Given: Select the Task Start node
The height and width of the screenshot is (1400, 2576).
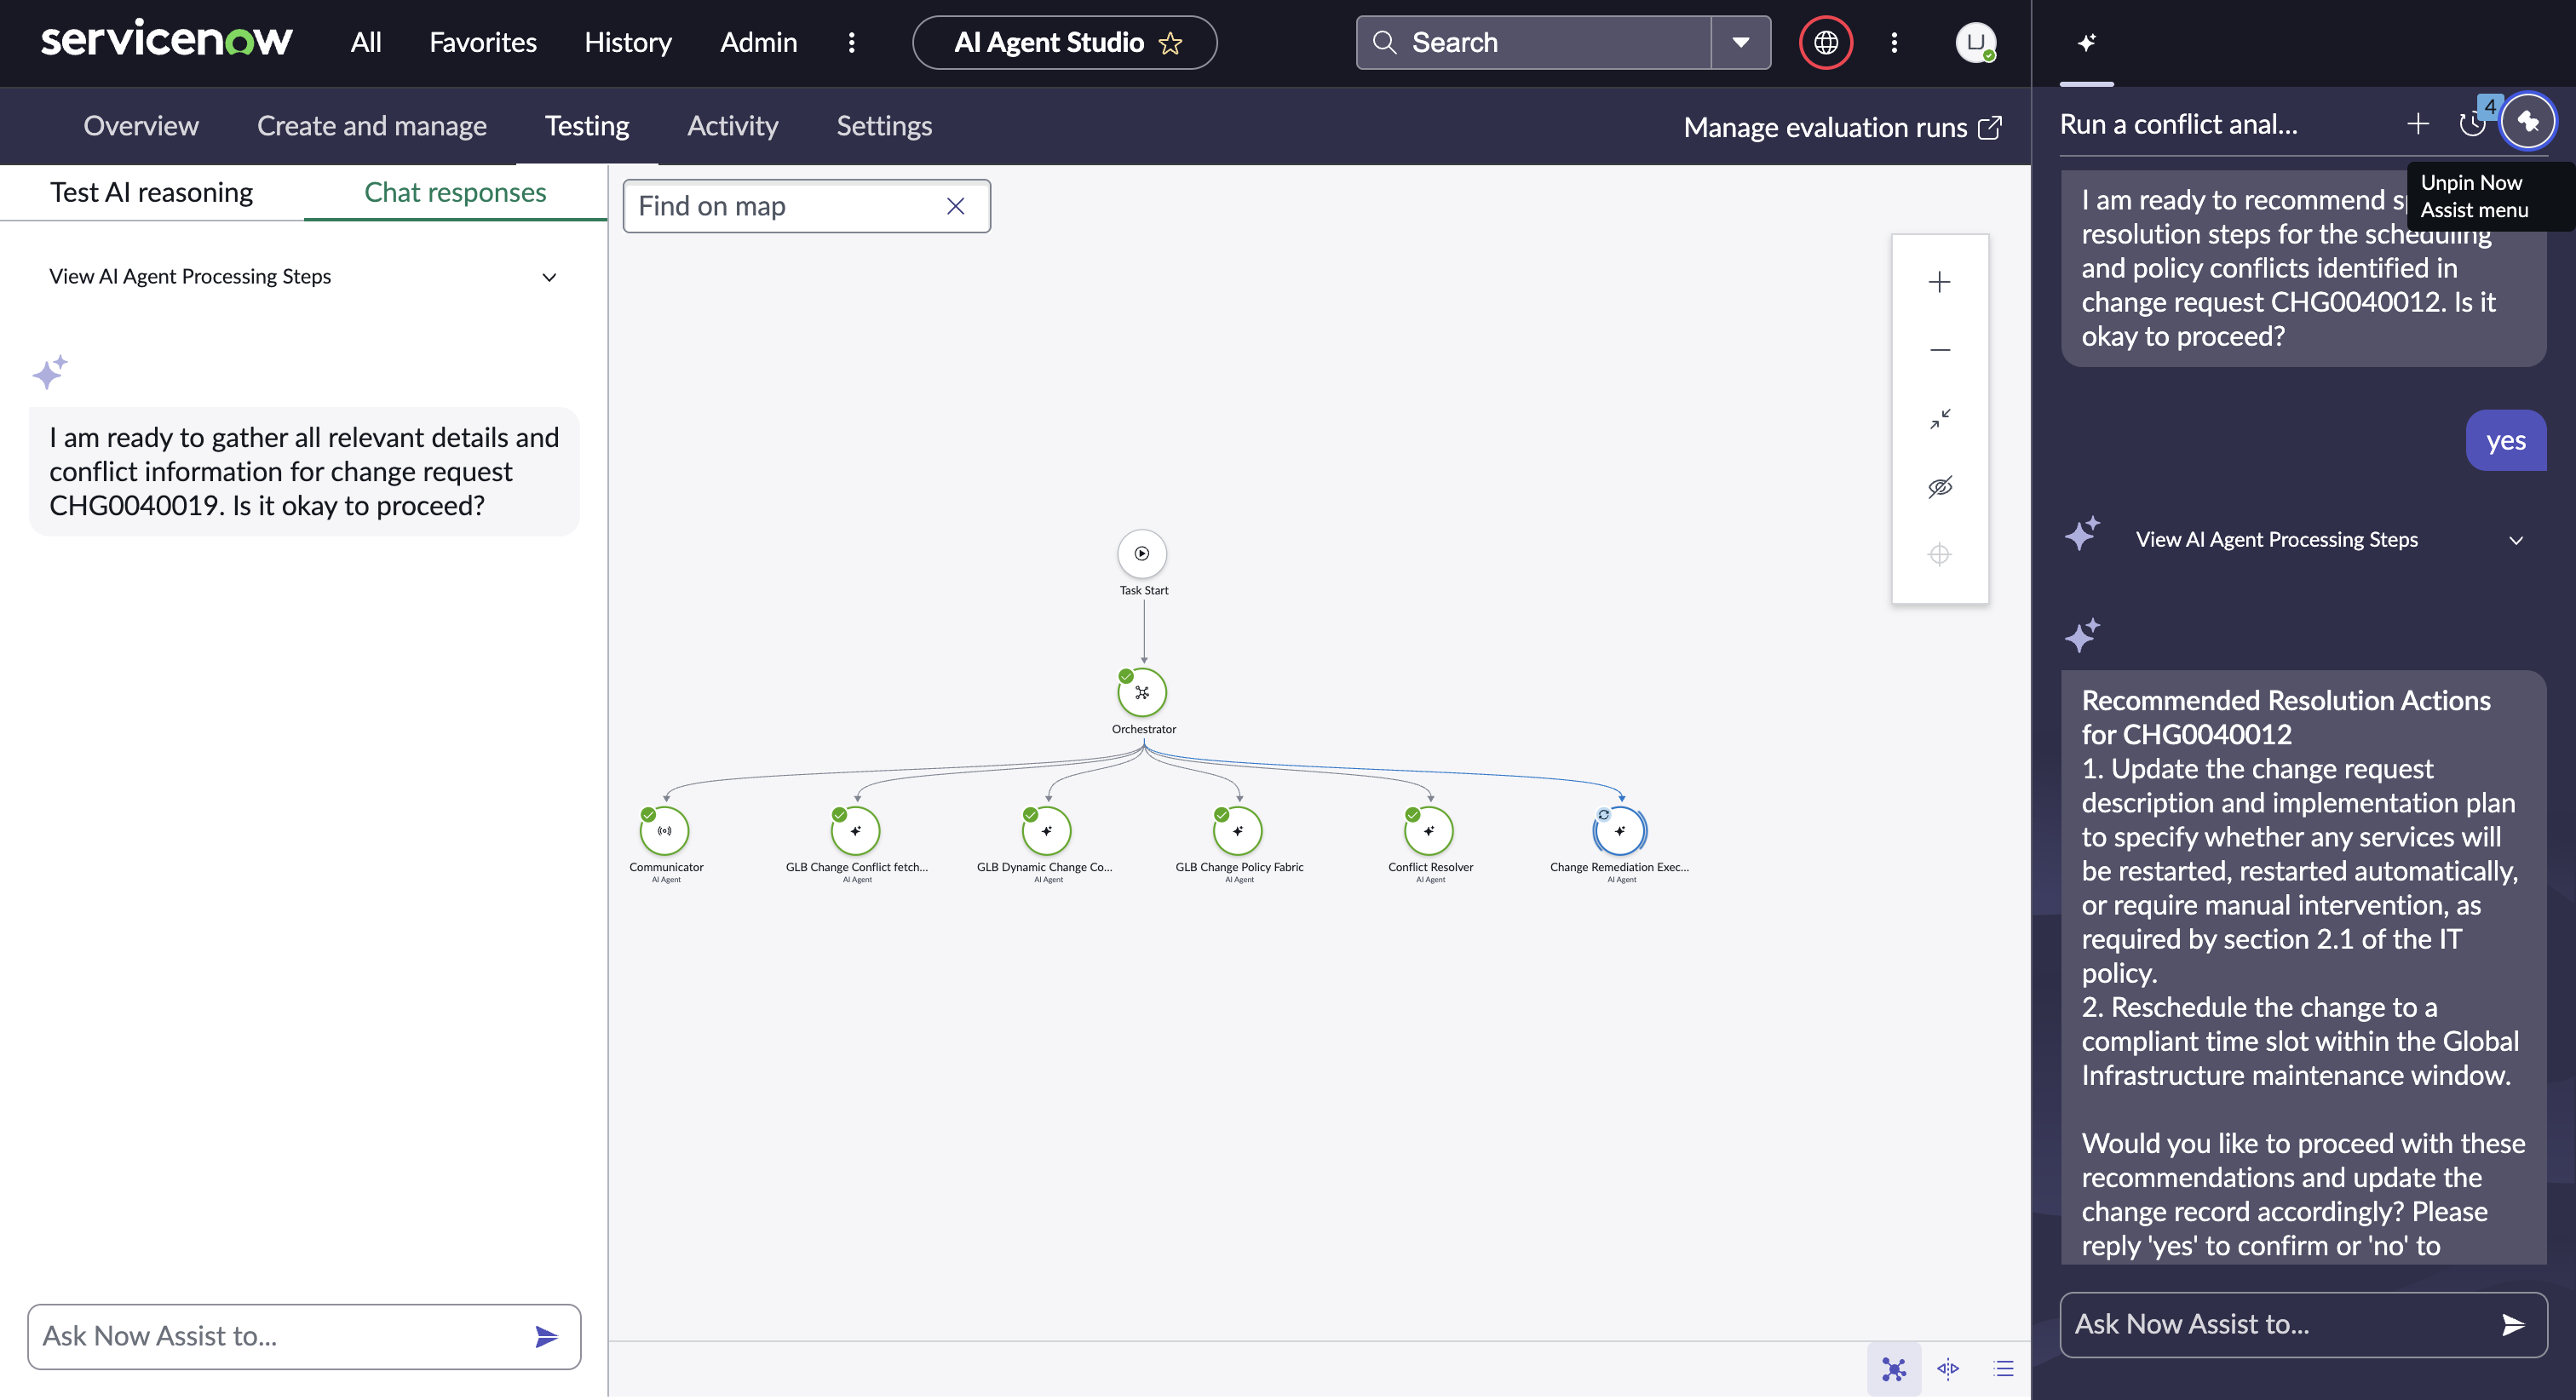Looking at the screenshot, I should [1142, 553].
